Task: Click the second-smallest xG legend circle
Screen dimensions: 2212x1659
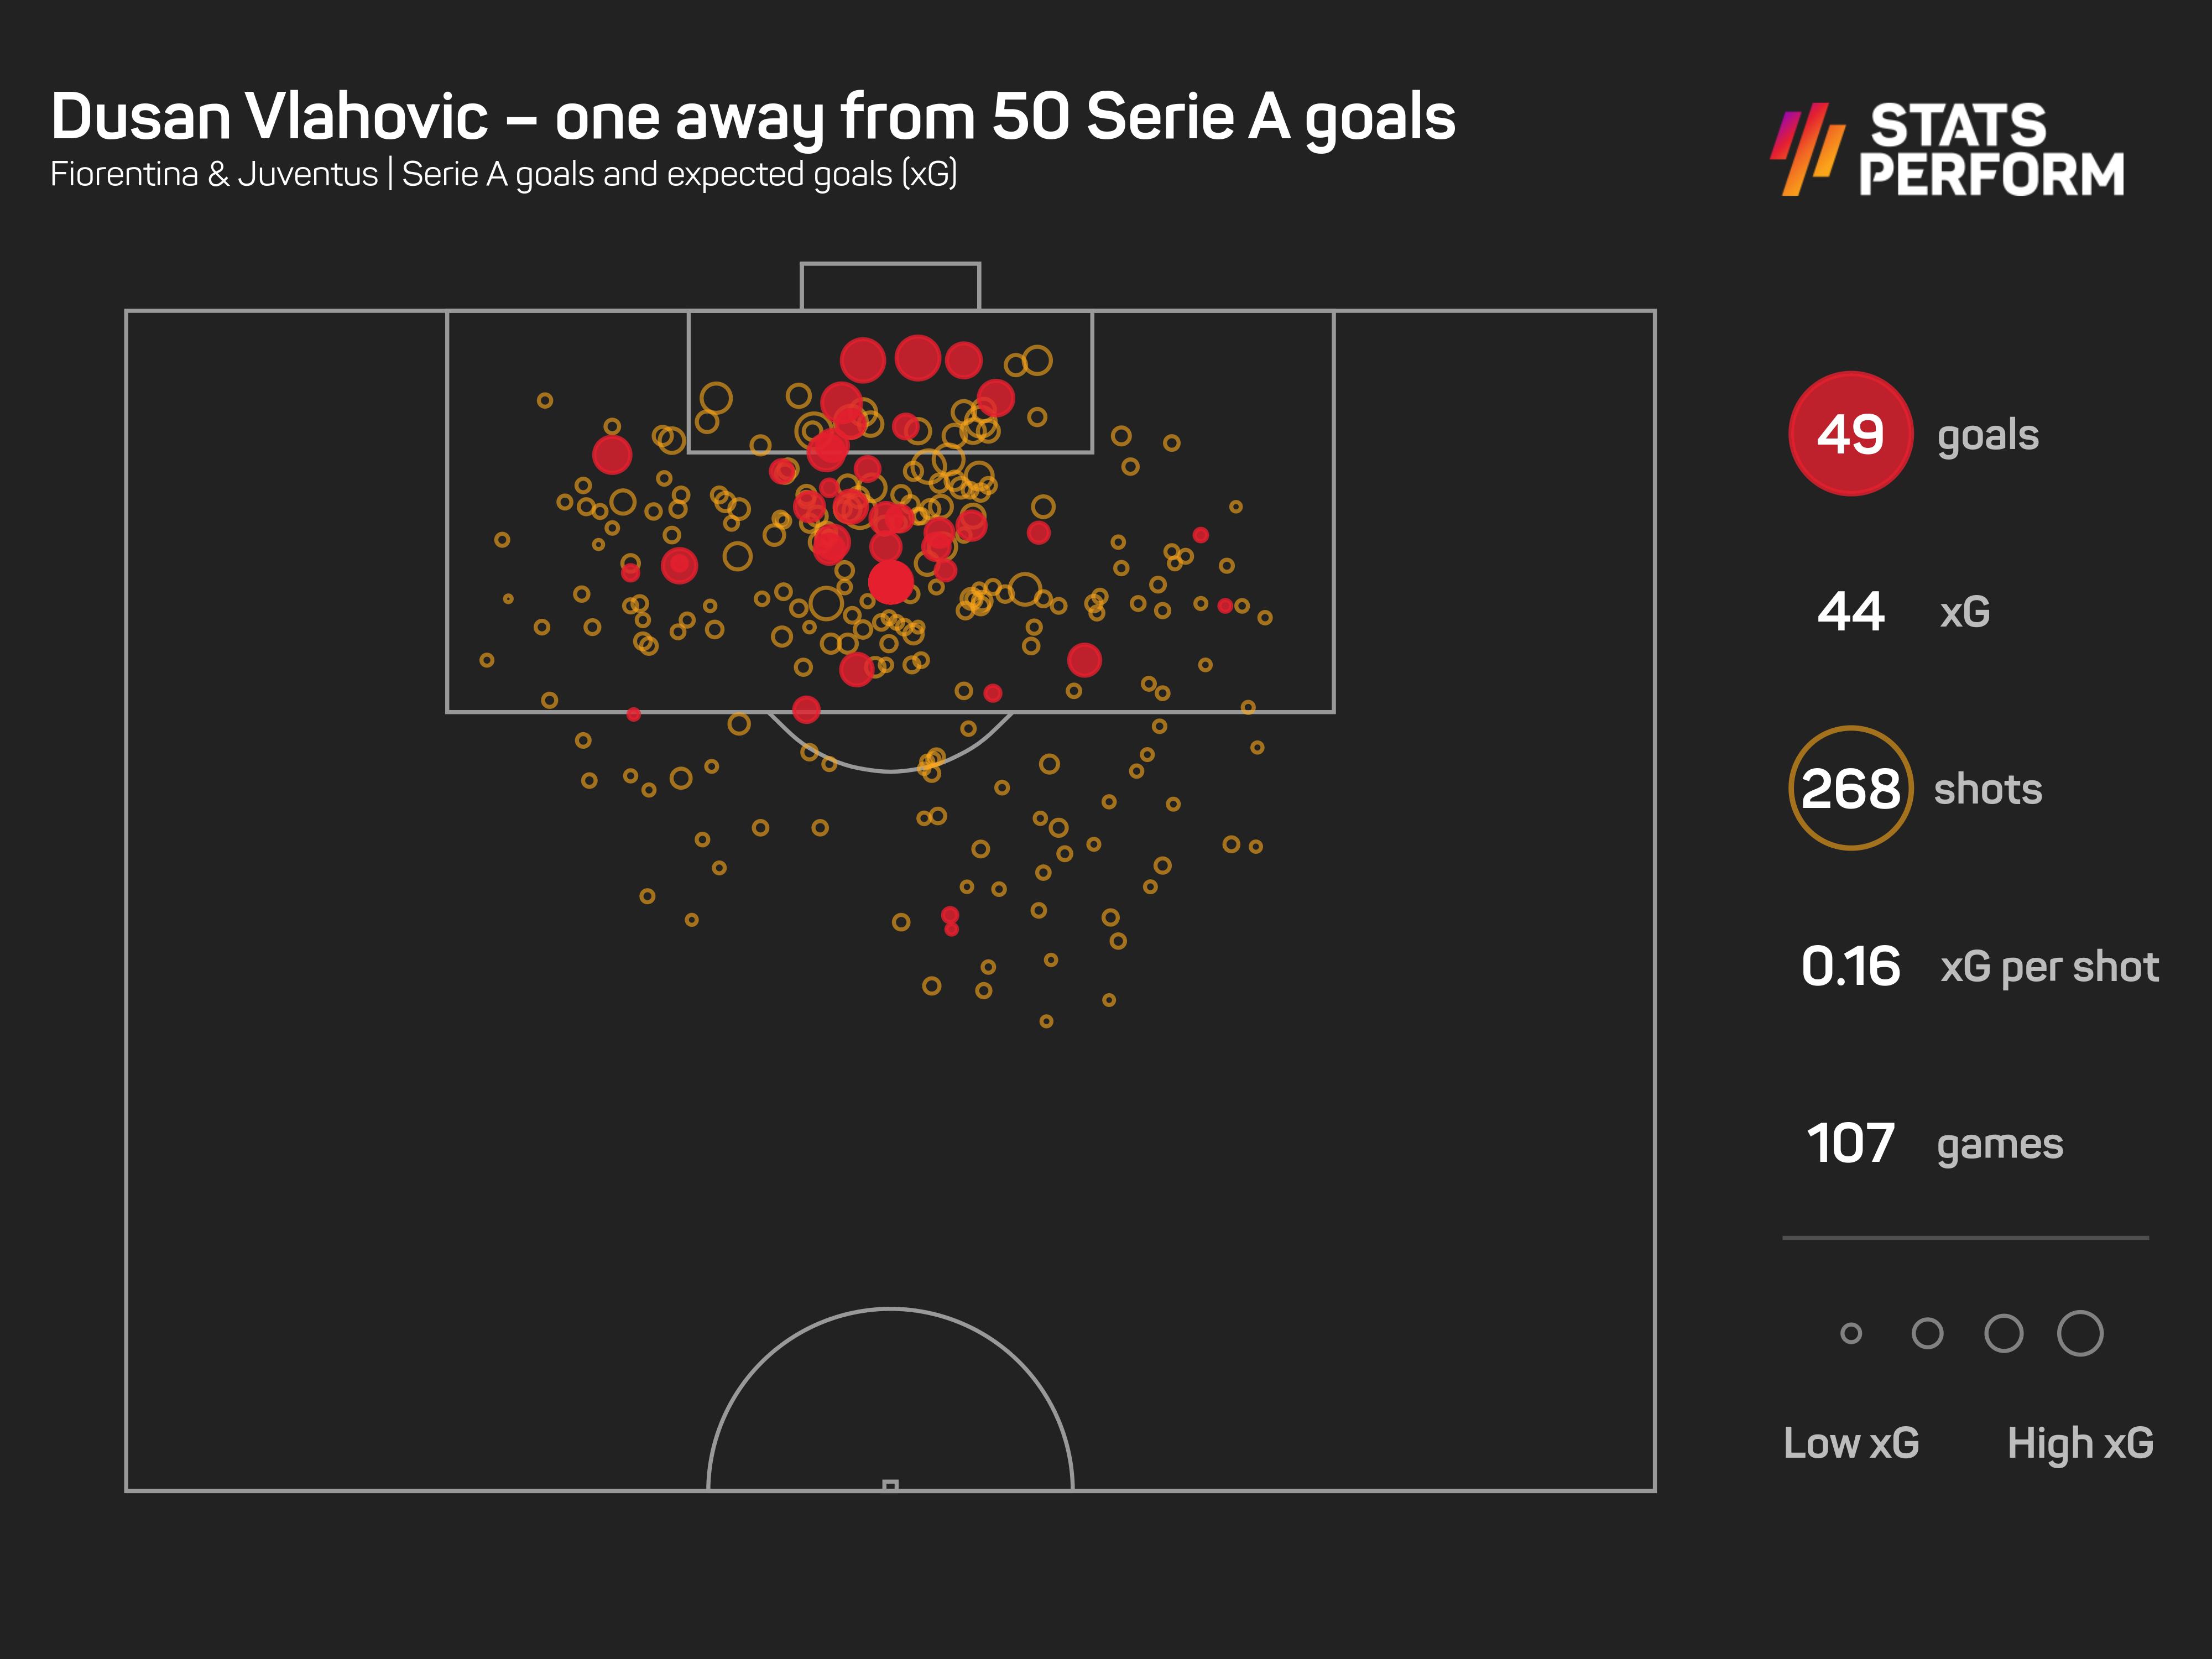Action: pos(1927,1333)
